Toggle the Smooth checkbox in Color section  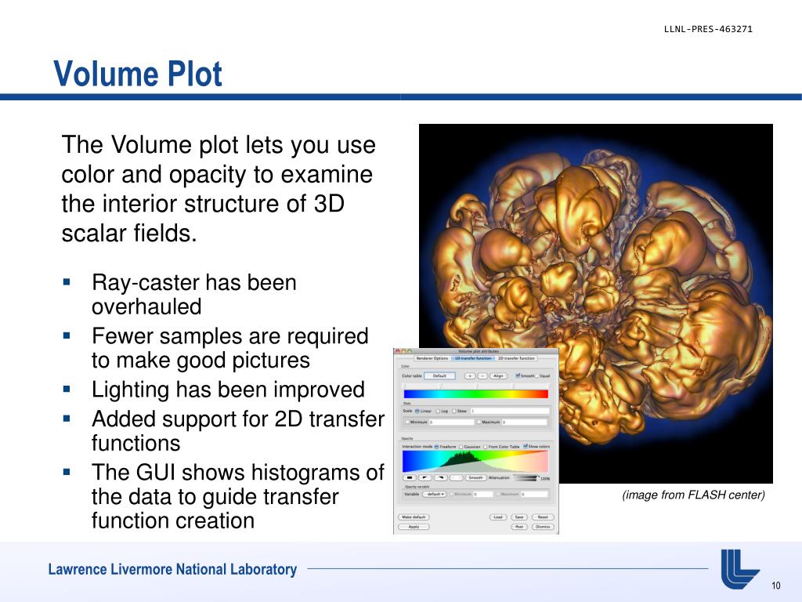point(518,375)
